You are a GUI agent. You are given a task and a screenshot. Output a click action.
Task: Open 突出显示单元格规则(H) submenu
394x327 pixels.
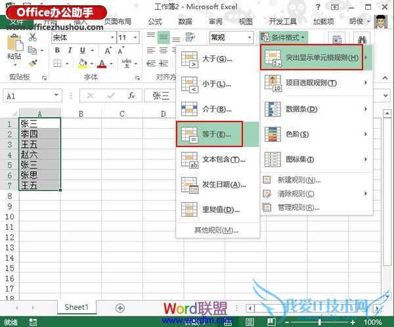pyautogui.click(x=317, y=58)
